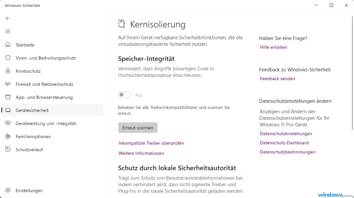This screenshot has height=198, width=354.
Task: Click the vertical scrollbar on the right
Action: [x=352, y=73]
